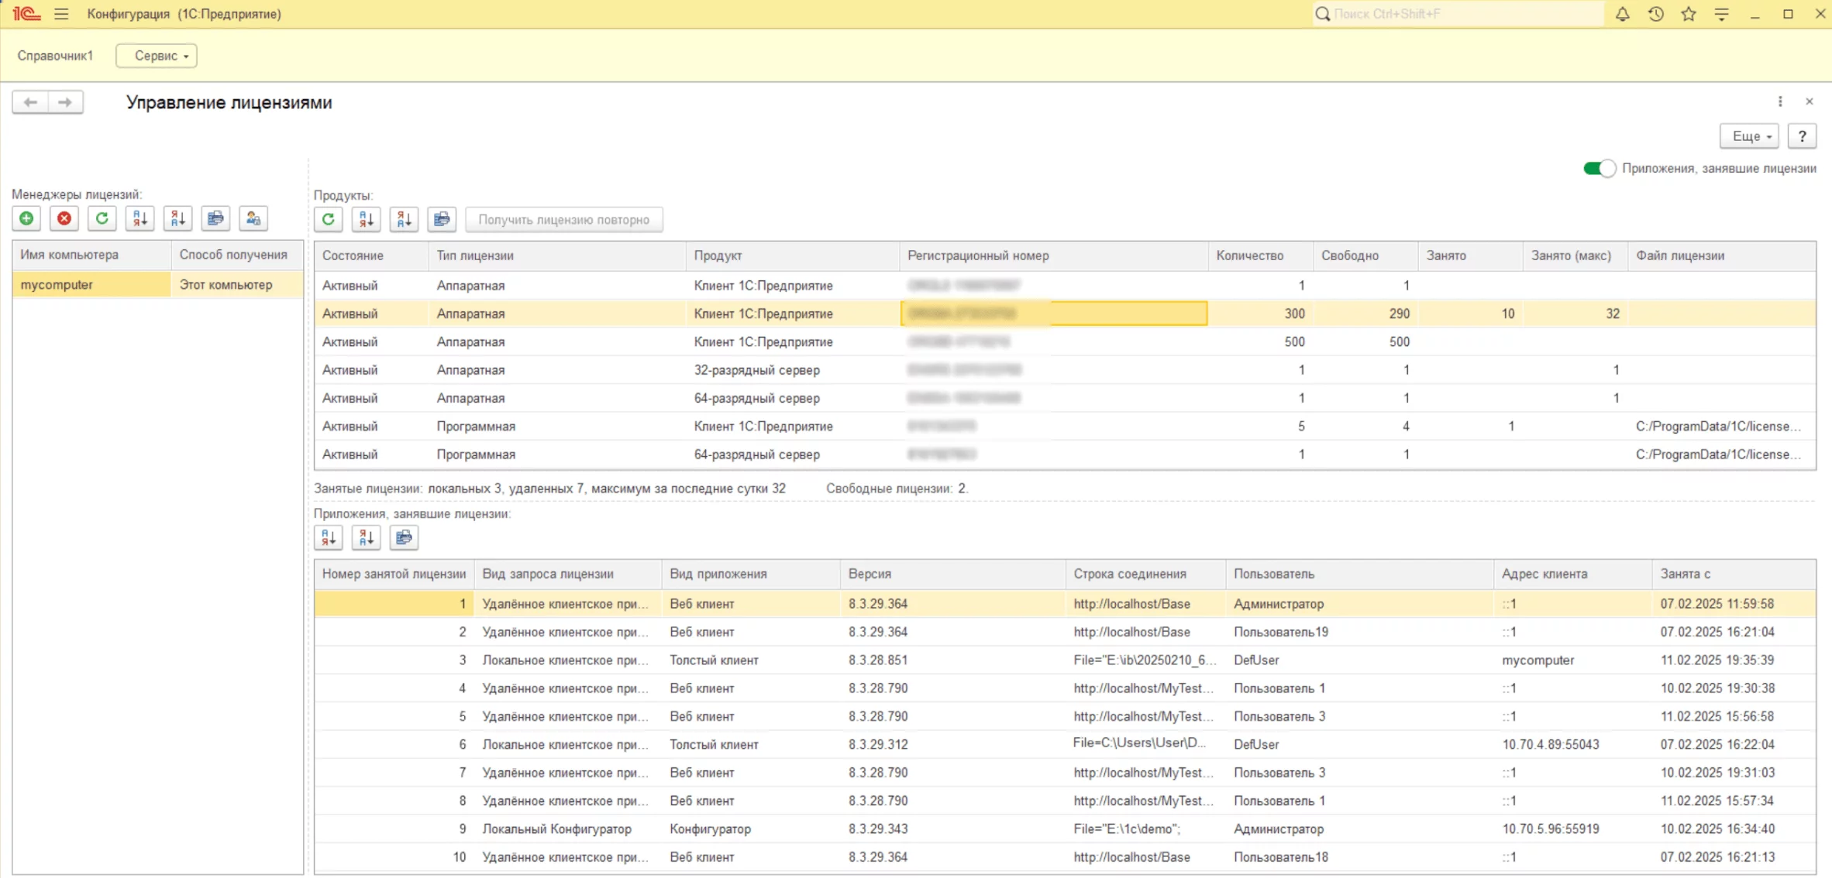
Task: Add a new license manager (green plus)
Action: [x=26, y=219]
